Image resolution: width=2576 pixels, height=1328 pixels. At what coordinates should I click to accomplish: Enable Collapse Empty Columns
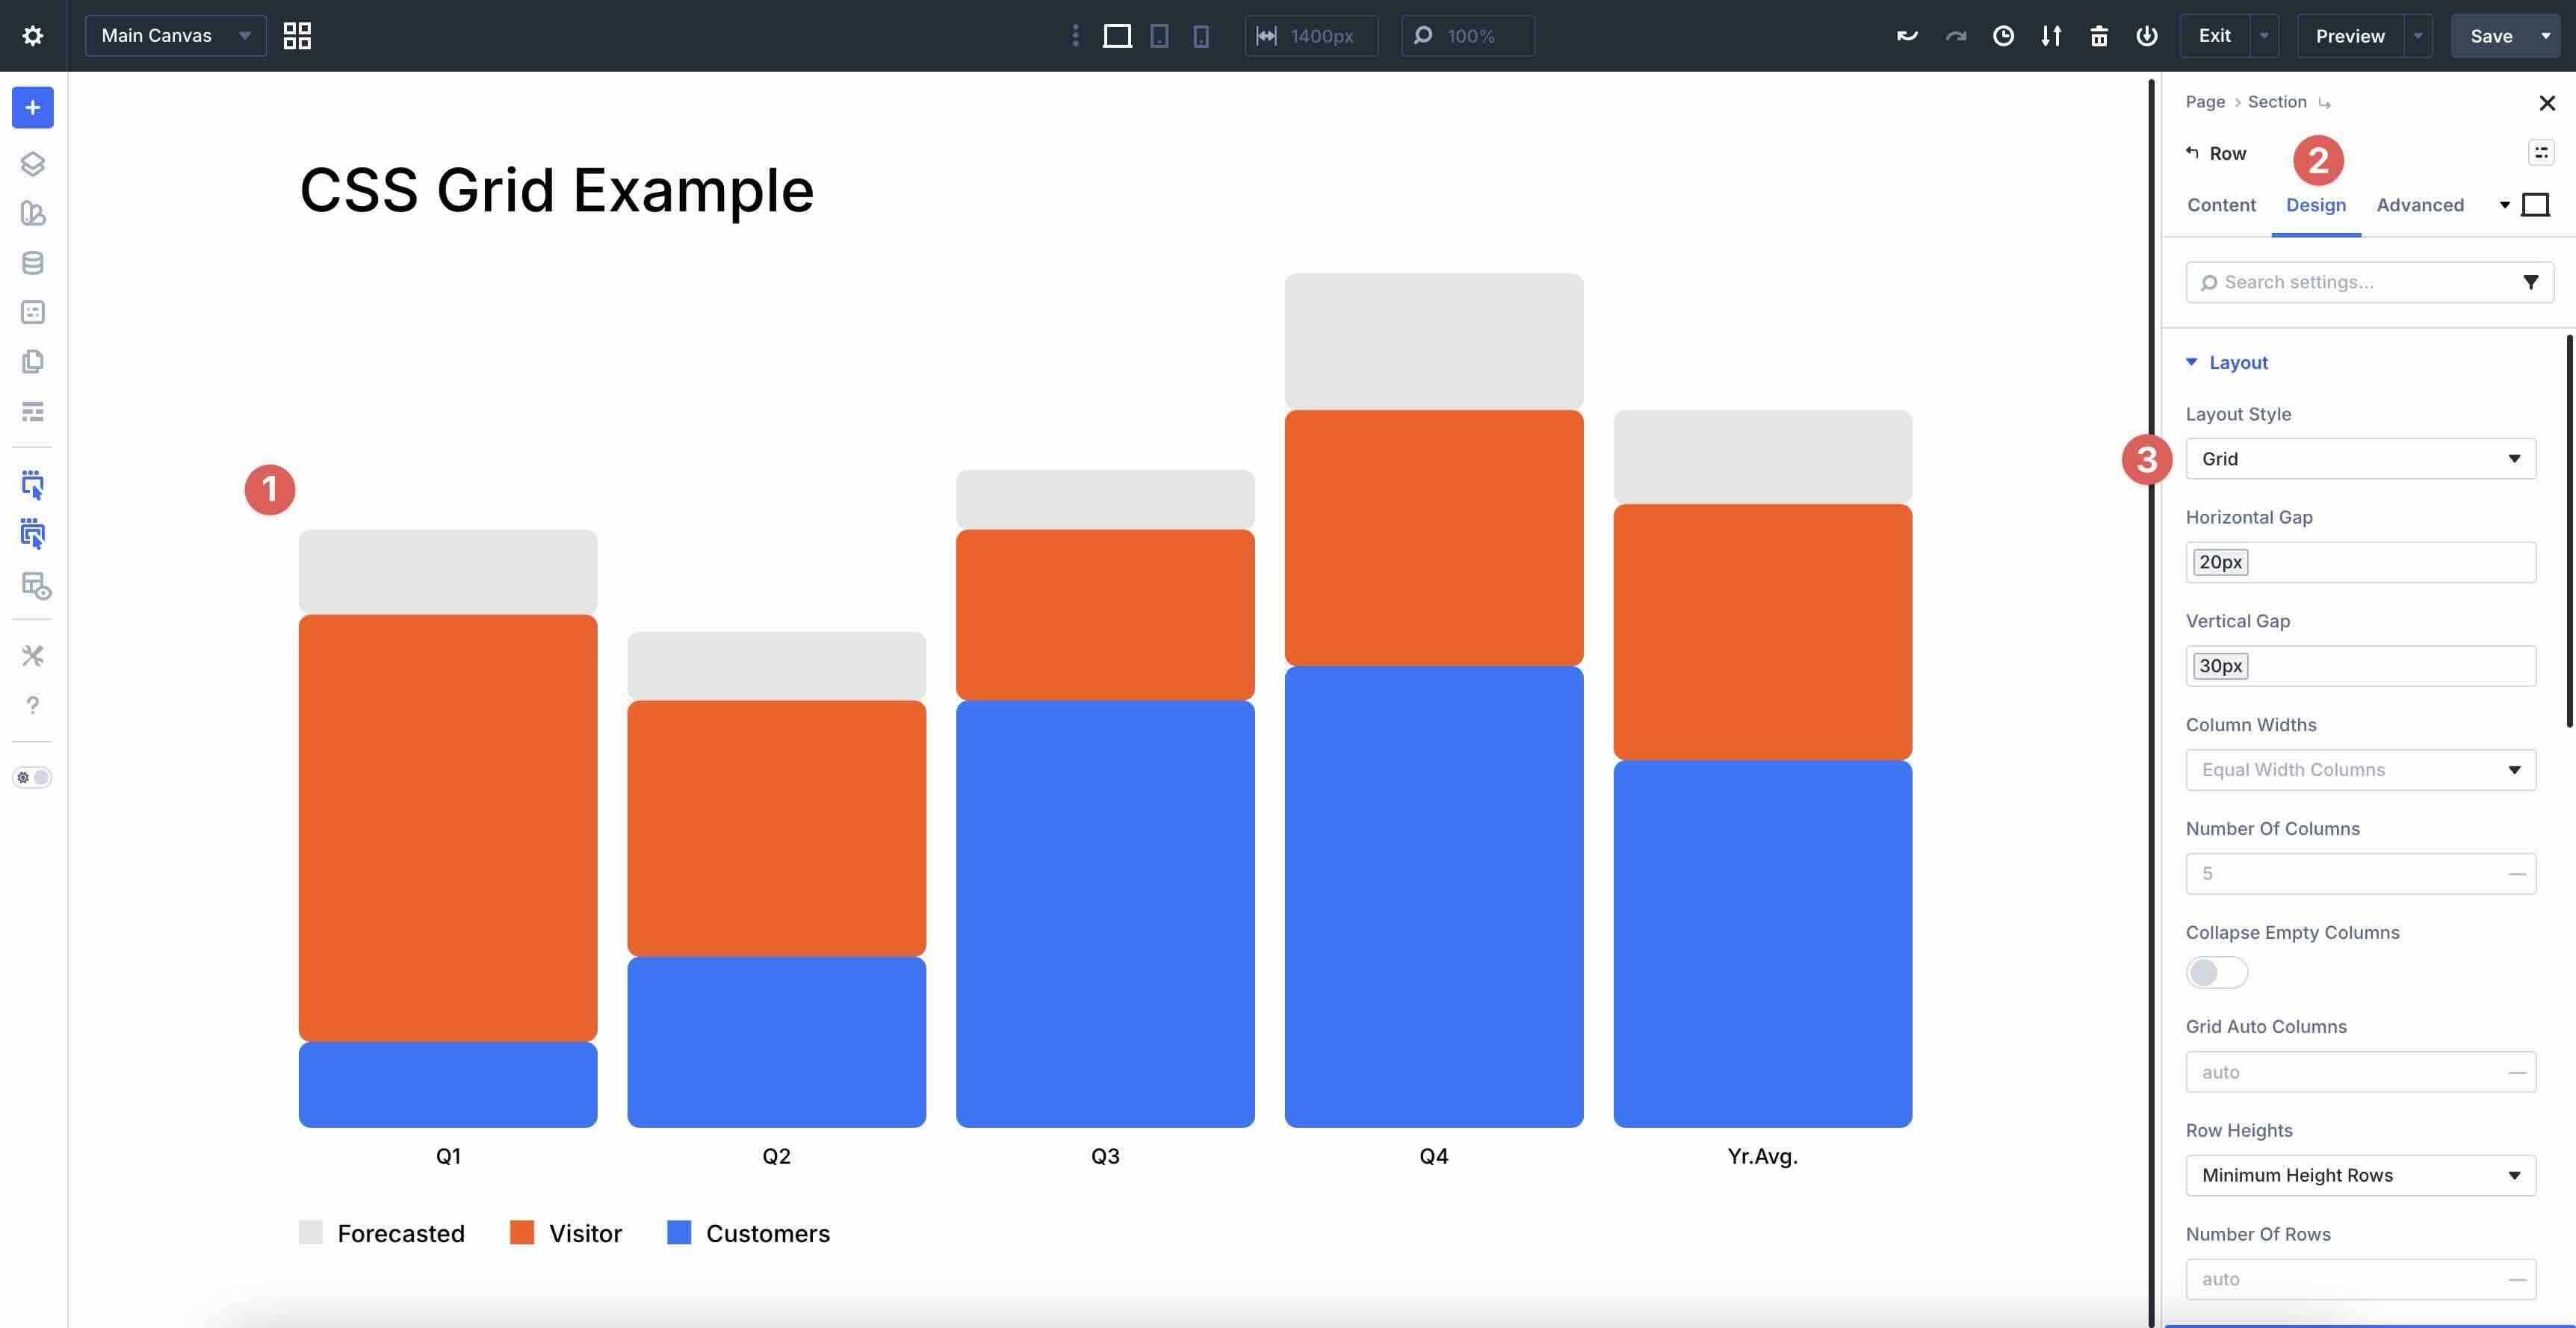click(x=2216, y=972)
